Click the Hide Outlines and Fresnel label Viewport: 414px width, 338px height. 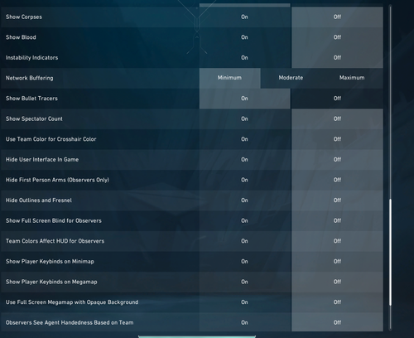pyautogui.click(x=39, y=200)
